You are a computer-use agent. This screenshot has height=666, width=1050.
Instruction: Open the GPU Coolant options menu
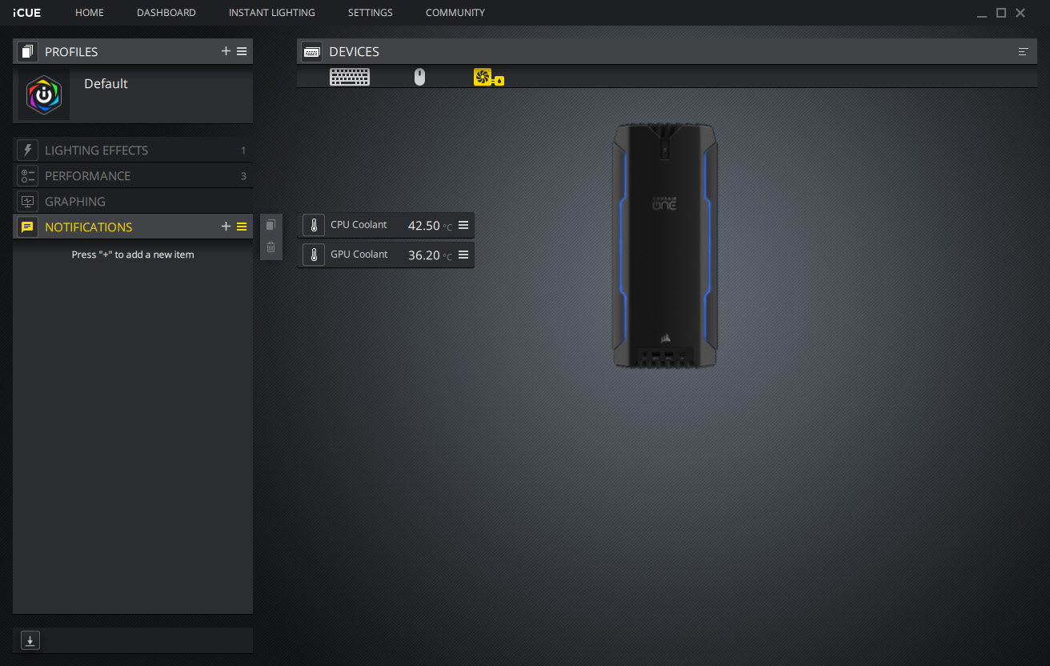[x=463, y=255]
